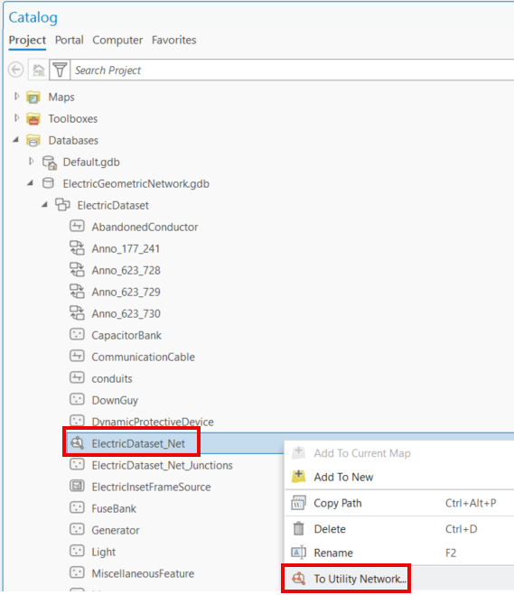
Task: Click the DynamicProtectiveDevice point icon
Action: pos(77,421)
